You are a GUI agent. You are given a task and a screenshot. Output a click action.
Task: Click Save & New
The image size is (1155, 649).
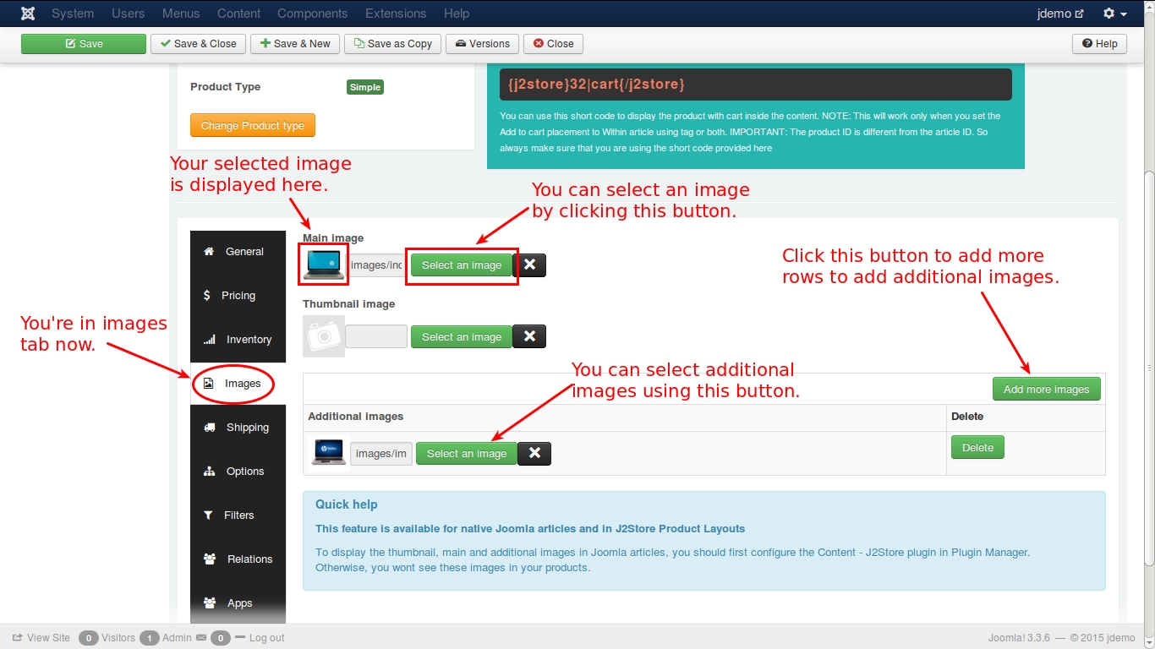pos(295,44)
